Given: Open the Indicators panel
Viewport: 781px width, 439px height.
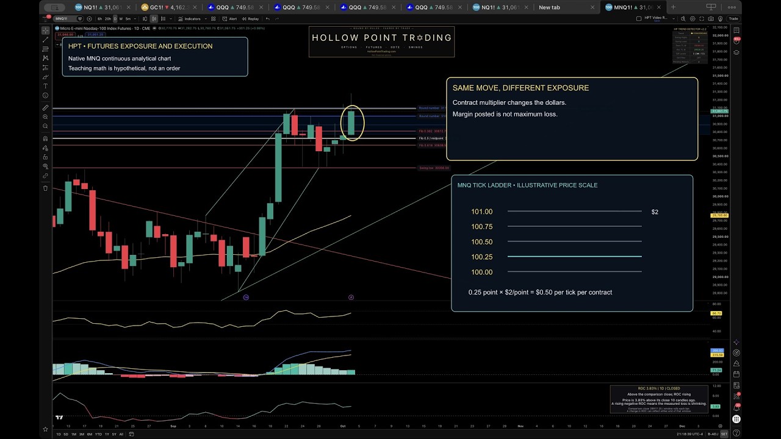Looking at the screenshot, I should click(190, 19).
